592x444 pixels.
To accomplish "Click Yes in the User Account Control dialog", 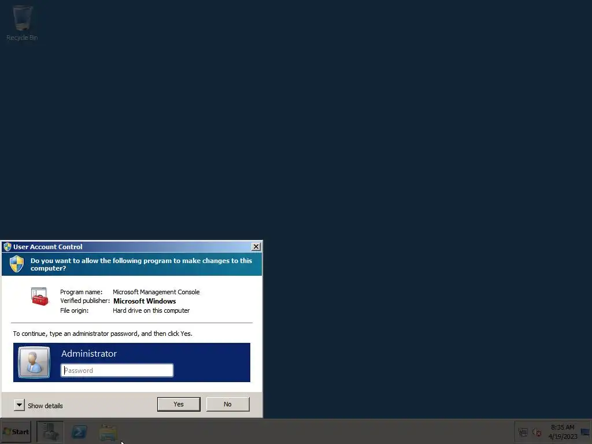I will click(x=179, y=404).
